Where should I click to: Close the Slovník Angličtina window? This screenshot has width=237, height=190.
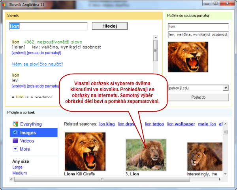[x=227, y=3]
